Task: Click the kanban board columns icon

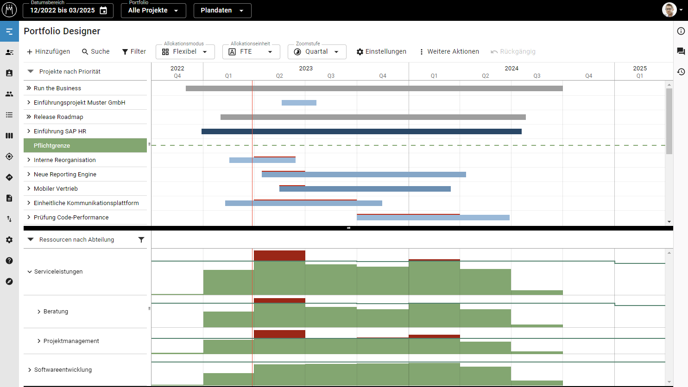Action: click(x=9, y=136)
